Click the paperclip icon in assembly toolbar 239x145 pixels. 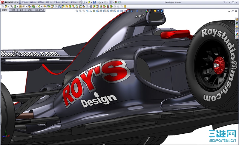tap(11, 6)
